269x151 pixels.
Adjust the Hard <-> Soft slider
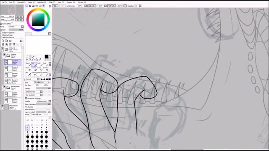pos(43,112)
